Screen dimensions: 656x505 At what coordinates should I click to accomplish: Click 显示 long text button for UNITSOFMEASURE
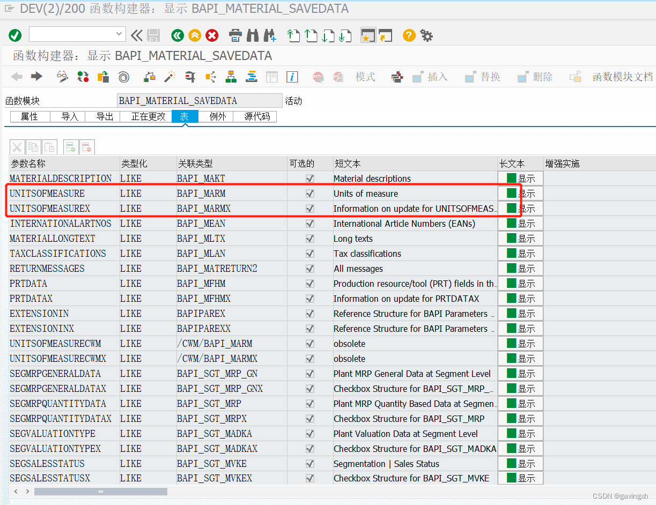pos(521,194)
